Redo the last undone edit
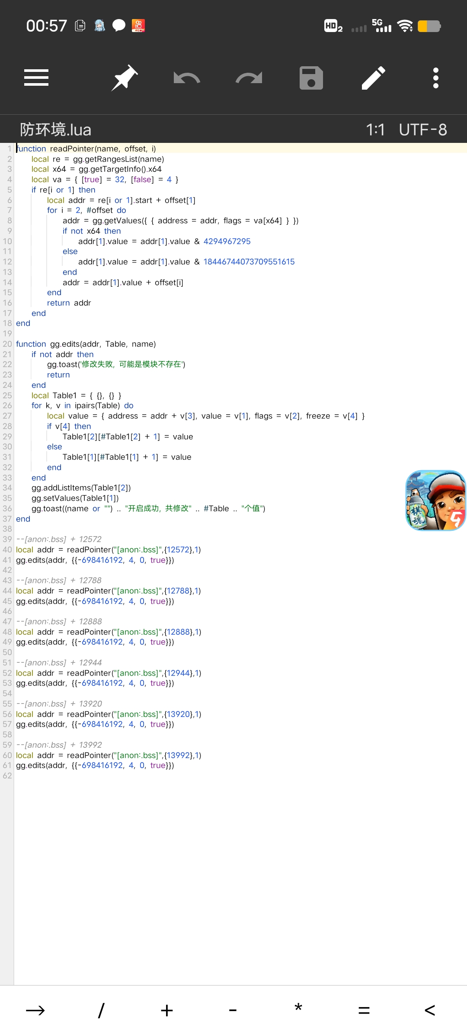 pyautogui.click(x=249, y=78)
